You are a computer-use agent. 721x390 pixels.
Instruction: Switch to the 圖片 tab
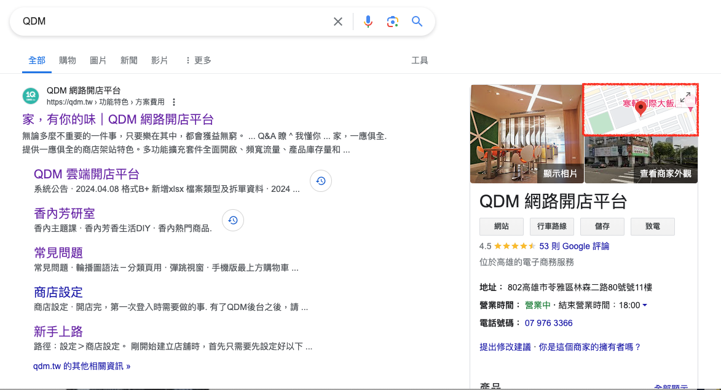tap(98, 60)
